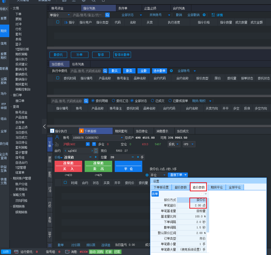Click search icon in 委托明细 filter row
271x255 pixels.
click(86, 101)
